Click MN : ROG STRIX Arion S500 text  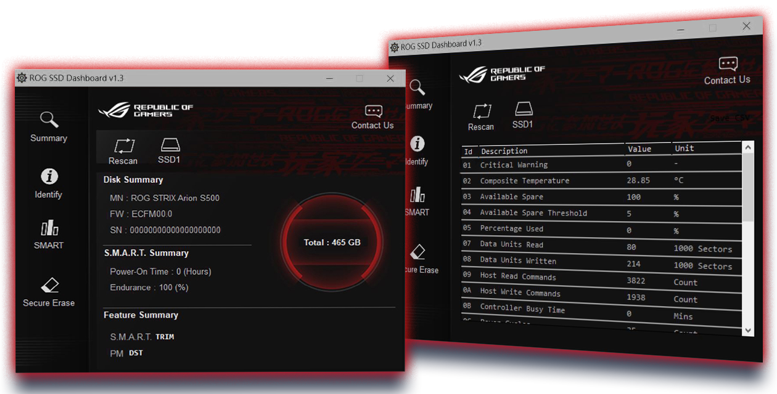[165, 198]
